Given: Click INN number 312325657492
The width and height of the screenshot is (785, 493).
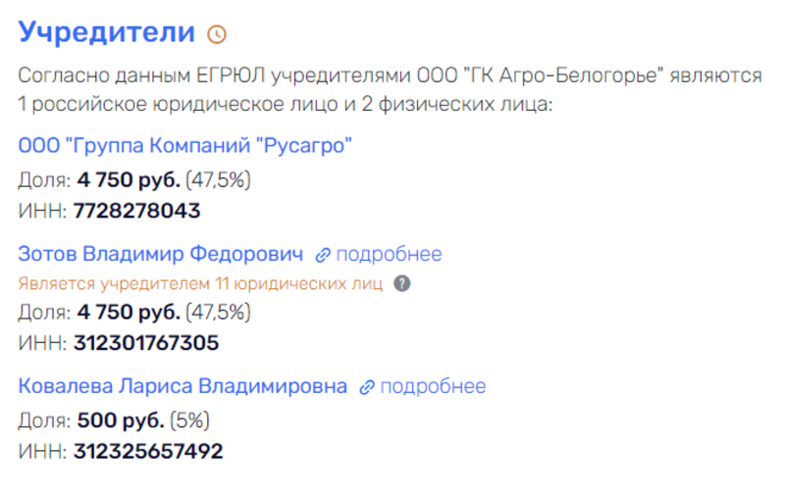Looking at the screenshot, I should coord(148,451).
